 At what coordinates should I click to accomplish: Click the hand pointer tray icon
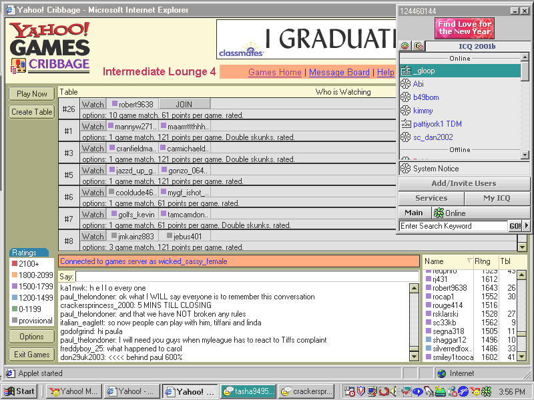[429, 391]
